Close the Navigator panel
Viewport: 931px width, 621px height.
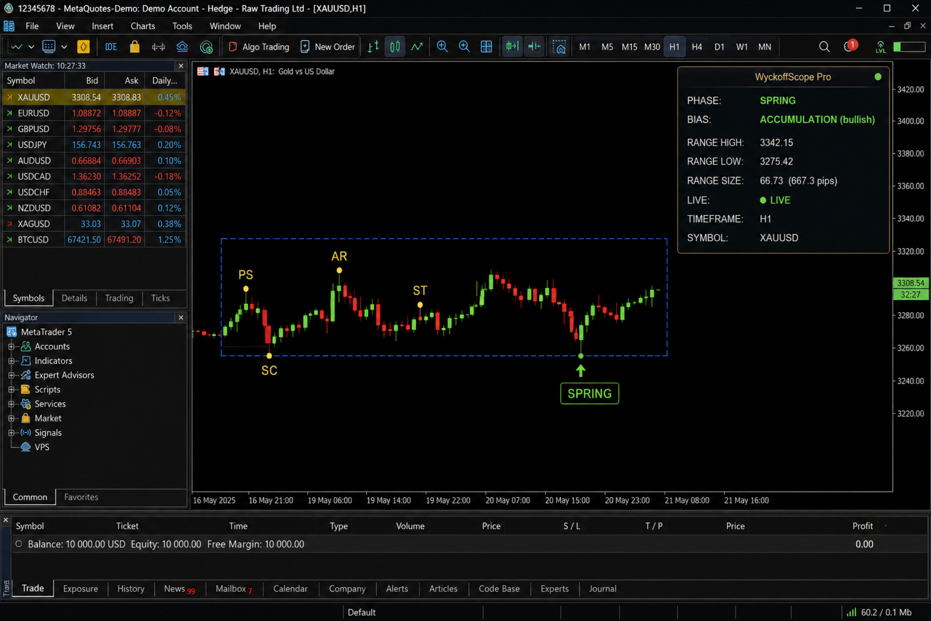[181, 317]
